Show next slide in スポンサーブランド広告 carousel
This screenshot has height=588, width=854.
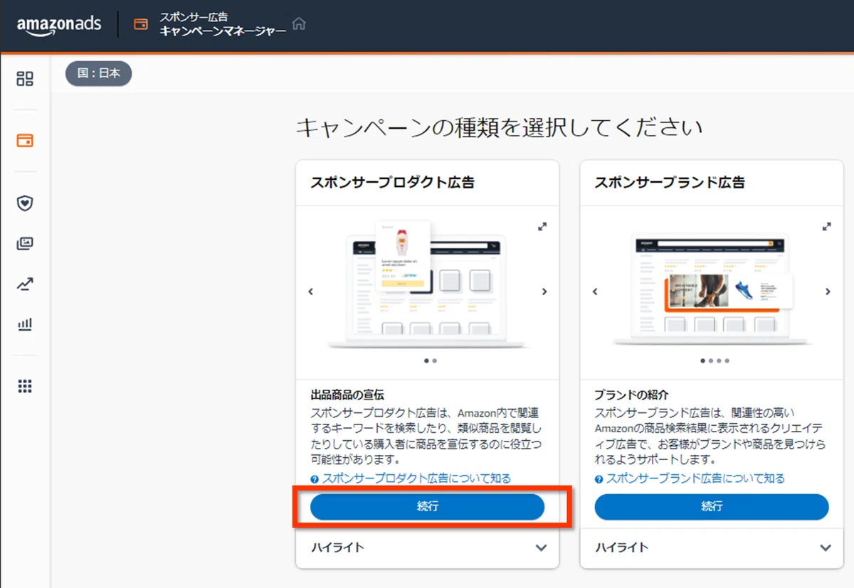click(828, 292)
